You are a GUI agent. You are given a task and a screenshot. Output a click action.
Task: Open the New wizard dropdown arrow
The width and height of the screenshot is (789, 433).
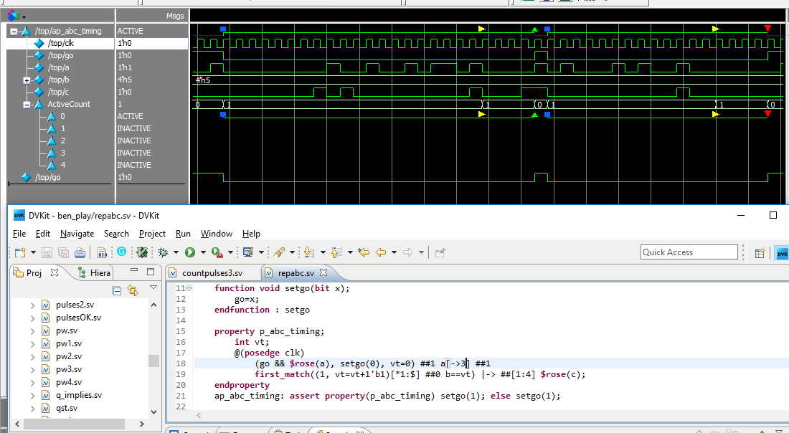click(33, 252)
